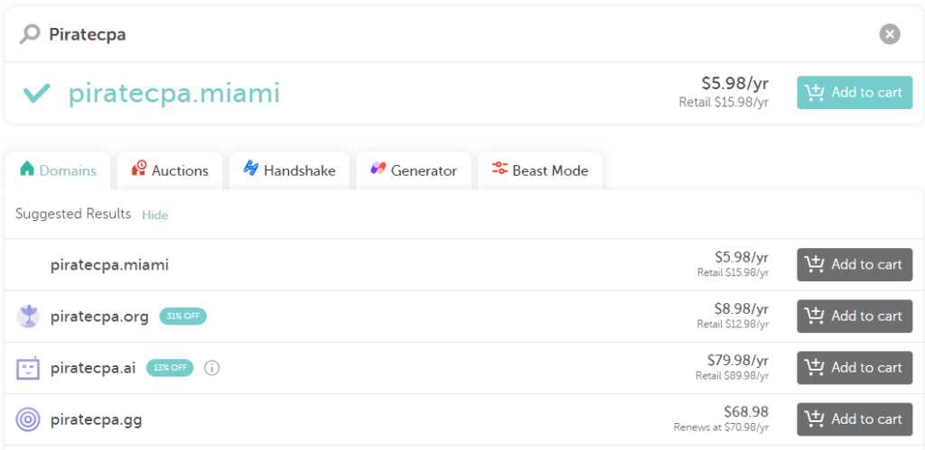The height and width of the screenshot is (450, 925).
Task: Click the teal checkmark next to piratecpa.miami
Action: pyautogui.click(x=36, y=93)
